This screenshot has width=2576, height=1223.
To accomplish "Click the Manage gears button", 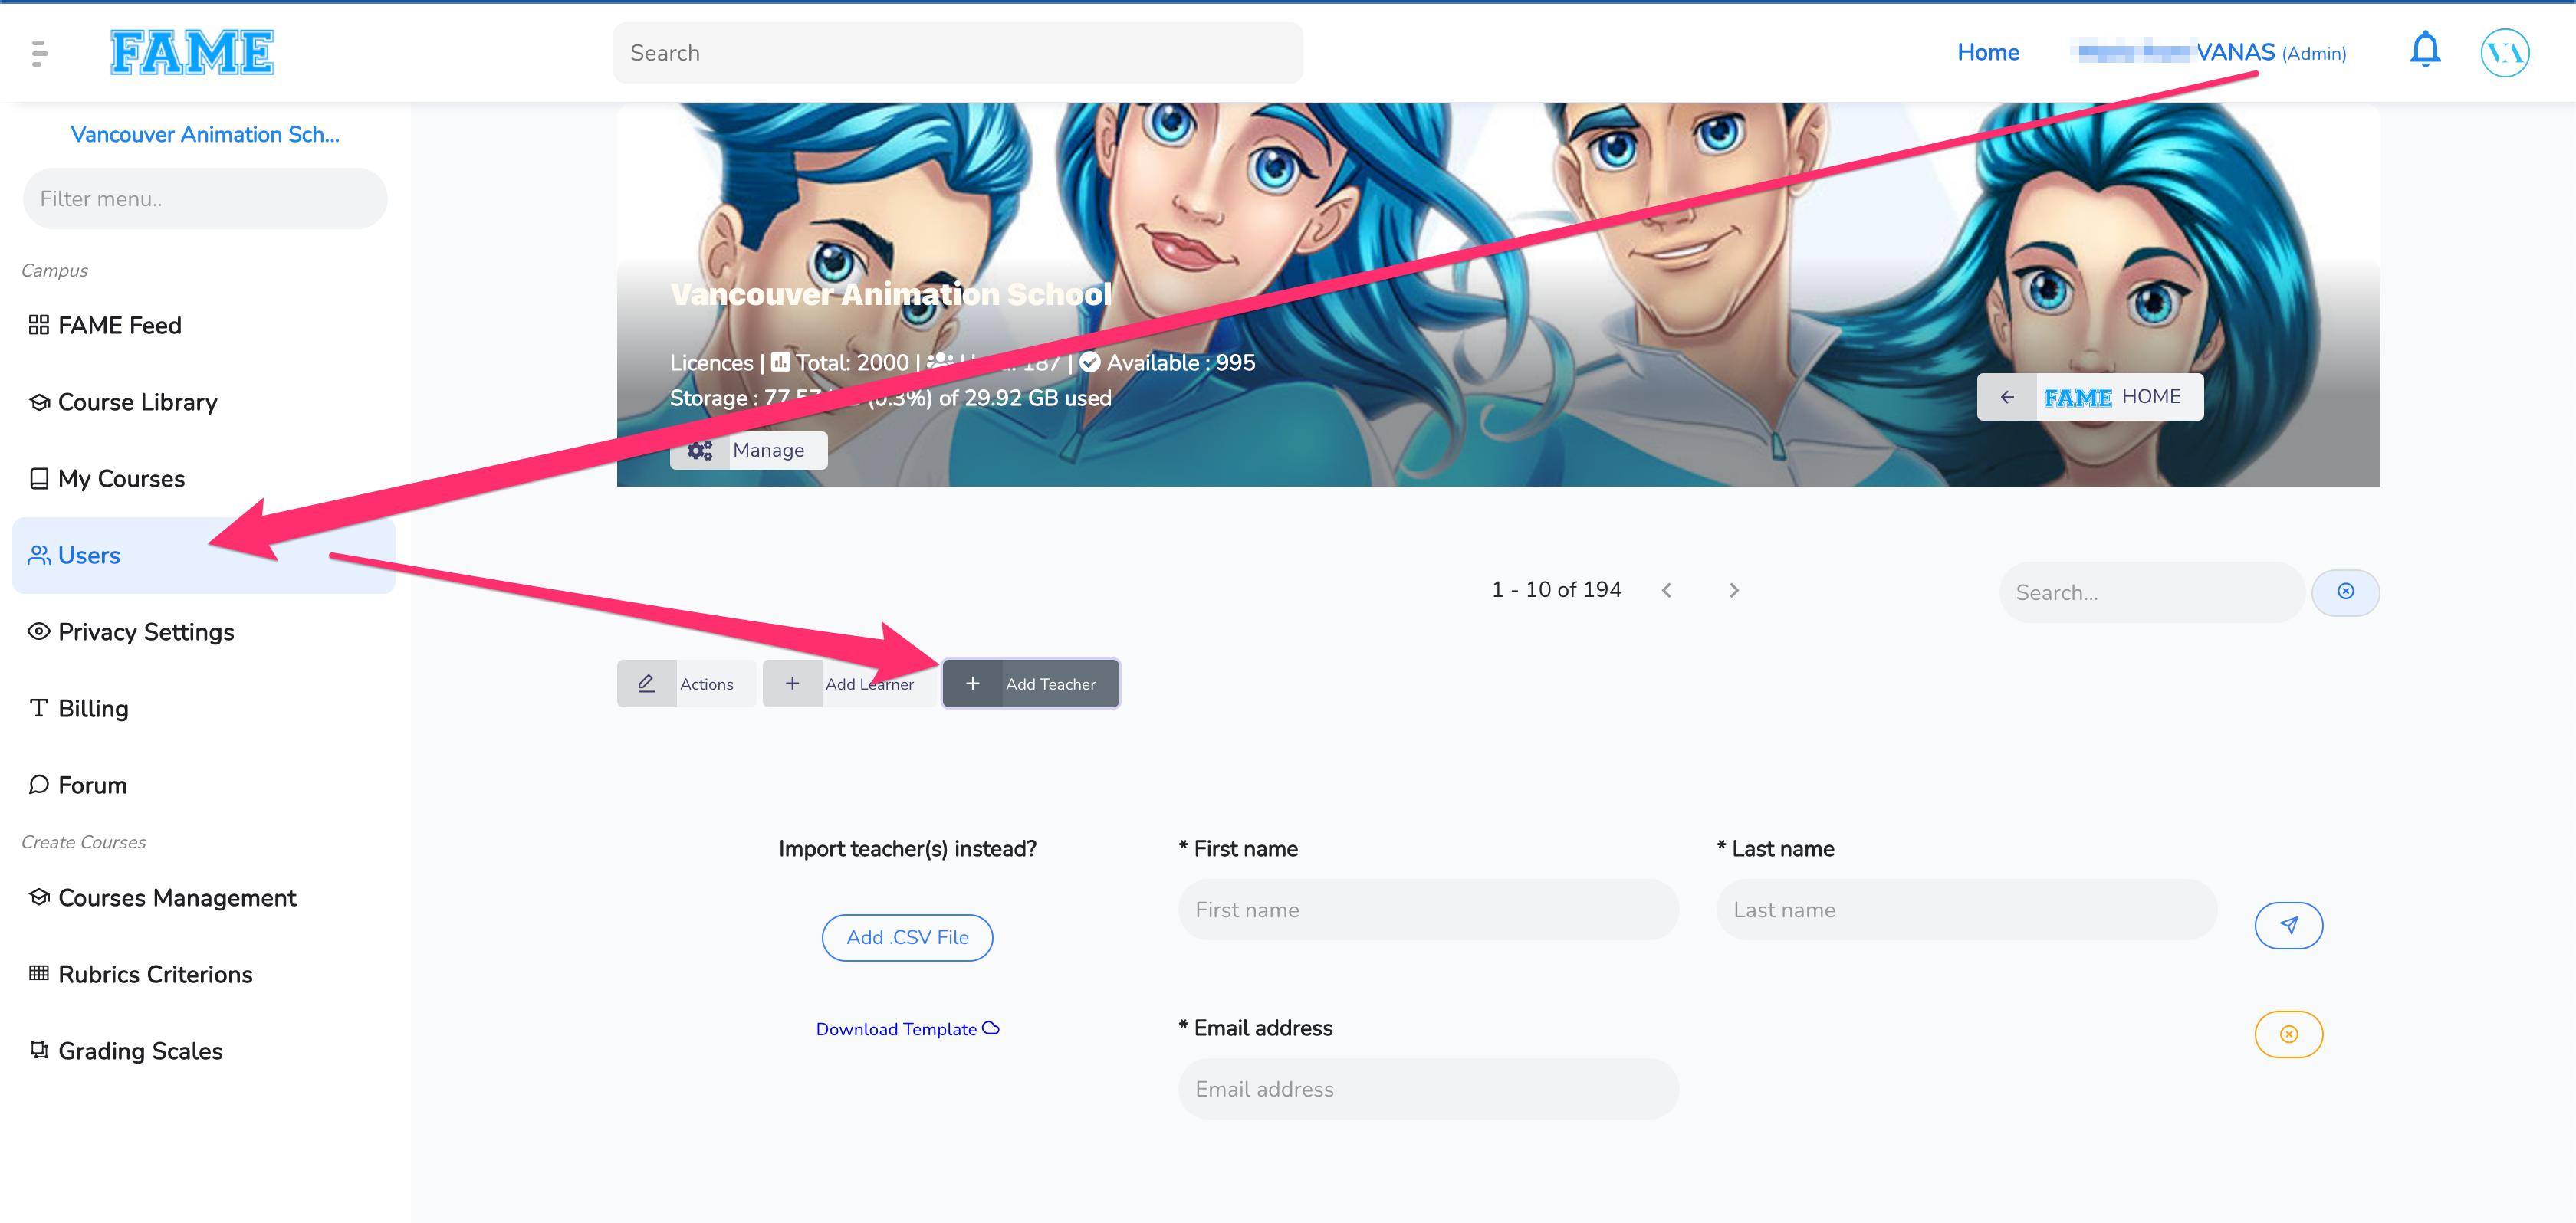I will click(748, 450).
